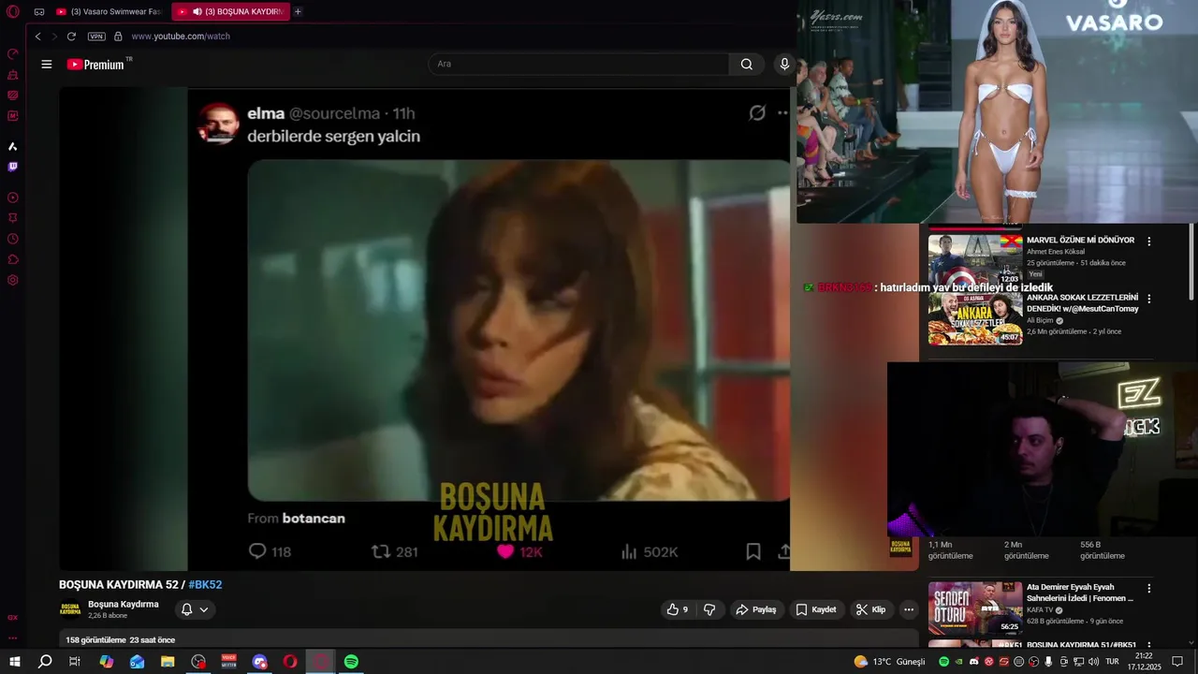The width and height of the screenshot is (1198, 674).
Task: Select the BOŞUNA KAYDIRMA tab
Action: click(231, 11)
